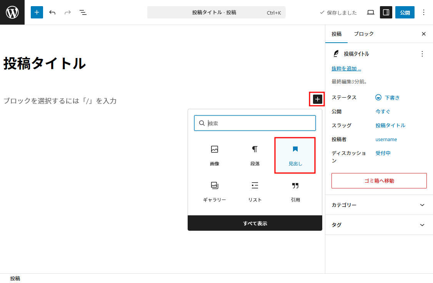This screenshot has height=283, width=433.
Task: Click ゴミ箱へ移動 button
Action: tap(379, 181)
